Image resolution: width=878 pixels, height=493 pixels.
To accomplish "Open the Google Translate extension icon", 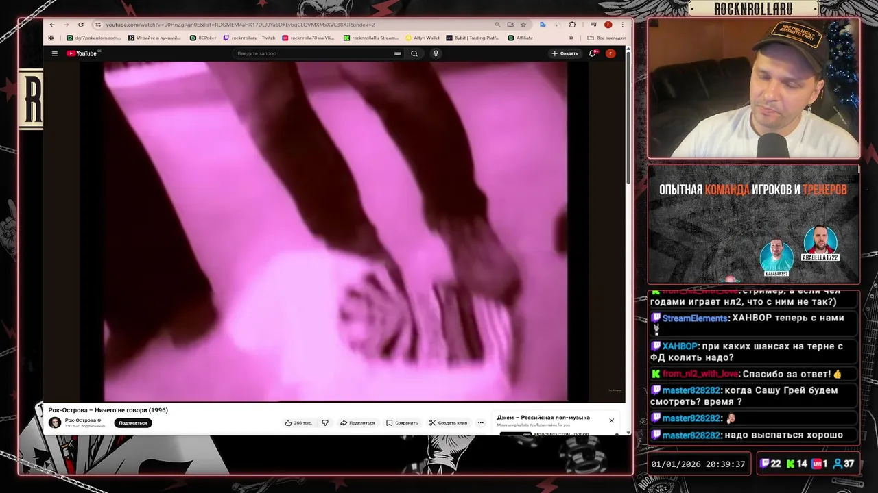I will [x=543, y=25].
